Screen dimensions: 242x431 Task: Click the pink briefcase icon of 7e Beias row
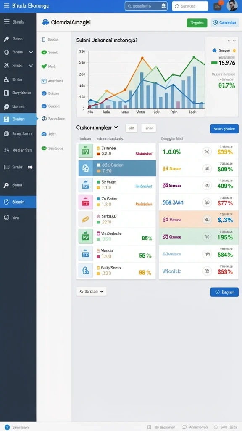[x=86, y=202]
